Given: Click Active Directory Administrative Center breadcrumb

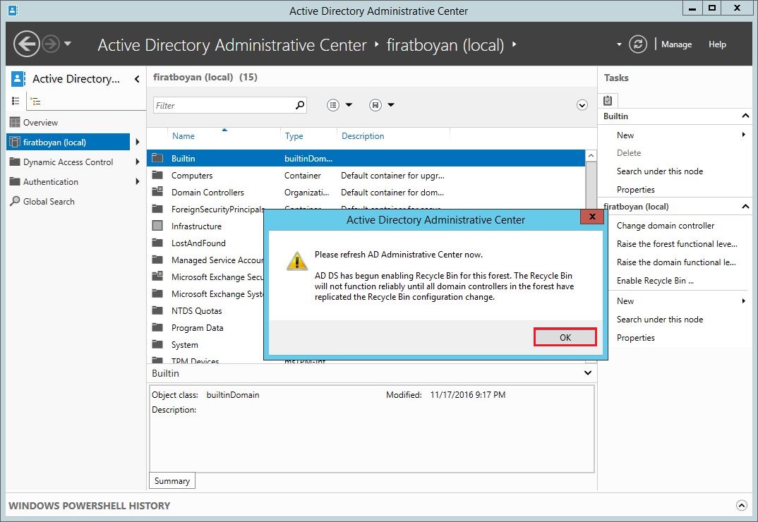Looking at the screenshot, I should click(231, 45).
